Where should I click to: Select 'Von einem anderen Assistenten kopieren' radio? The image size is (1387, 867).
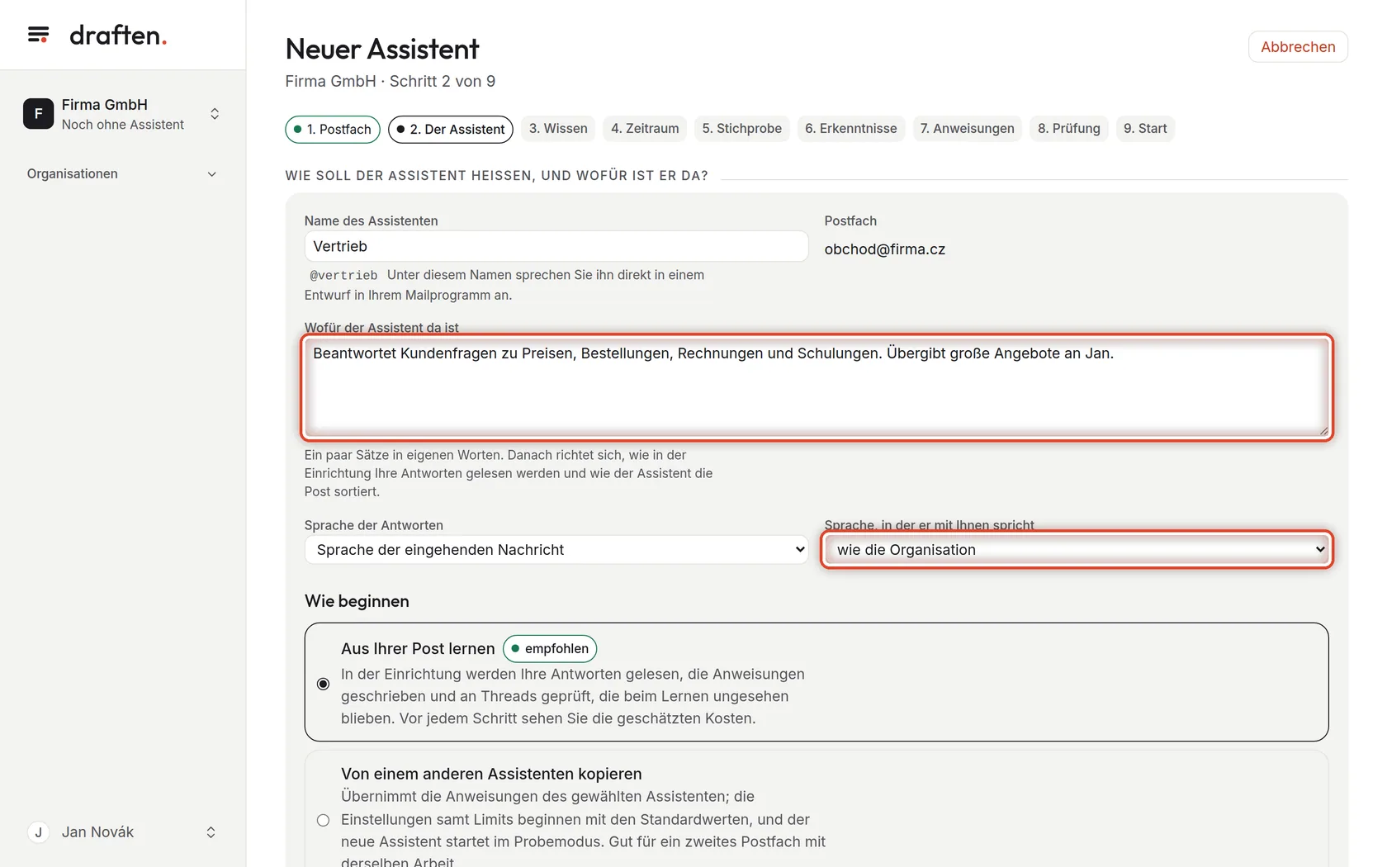[323, 820]
